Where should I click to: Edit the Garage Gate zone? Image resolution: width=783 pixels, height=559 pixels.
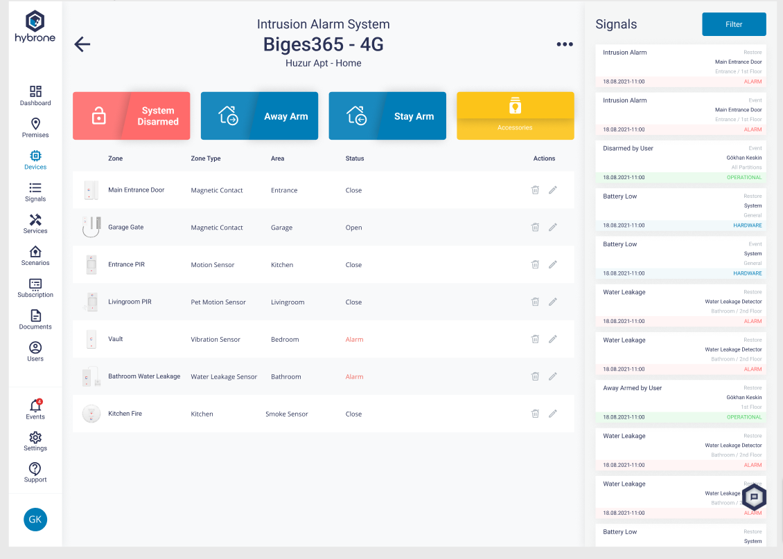point(553,228)
